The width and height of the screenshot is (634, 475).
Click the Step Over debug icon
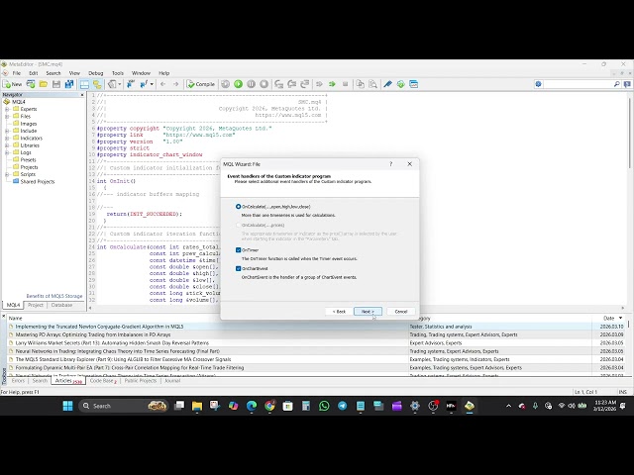pyautogui.click(x=291, y=84)
